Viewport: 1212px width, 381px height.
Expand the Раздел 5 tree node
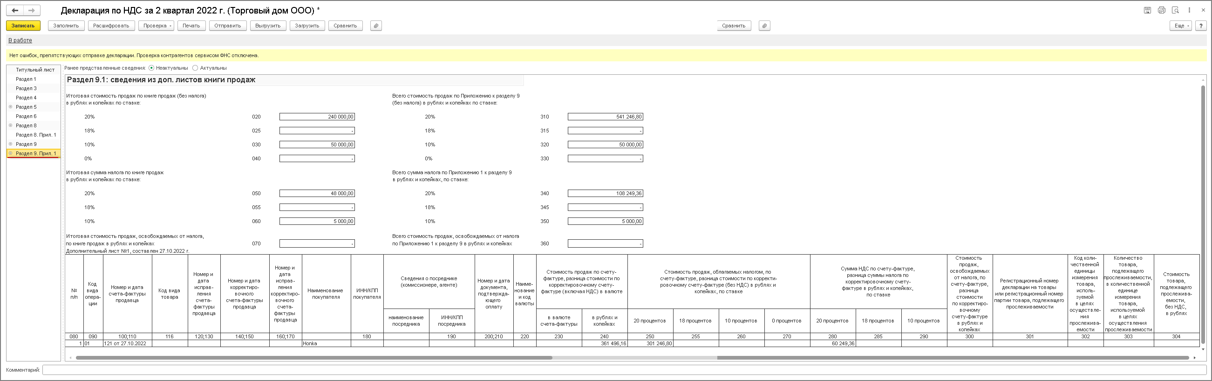pyautogui.click(x=11, y=107)
